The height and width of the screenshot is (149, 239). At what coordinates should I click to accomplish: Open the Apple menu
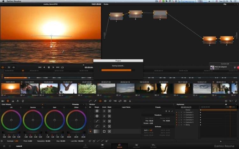tap(4, 1)
